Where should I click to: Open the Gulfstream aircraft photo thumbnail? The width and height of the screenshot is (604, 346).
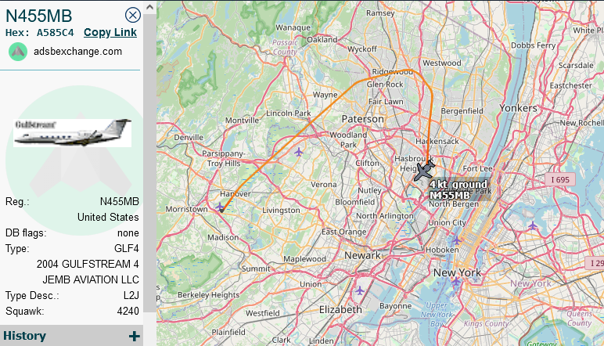73,133
